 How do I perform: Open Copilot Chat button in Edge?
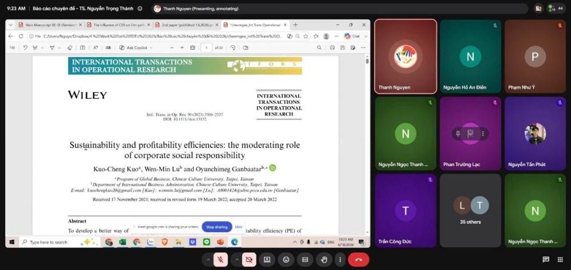352,37
